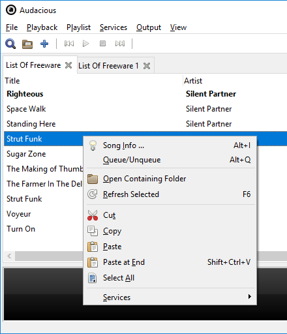Viewport: 287px width, 334px height.
Task: Start playback with the Play button
Action: pyautogui.click(x=86, y=44)
